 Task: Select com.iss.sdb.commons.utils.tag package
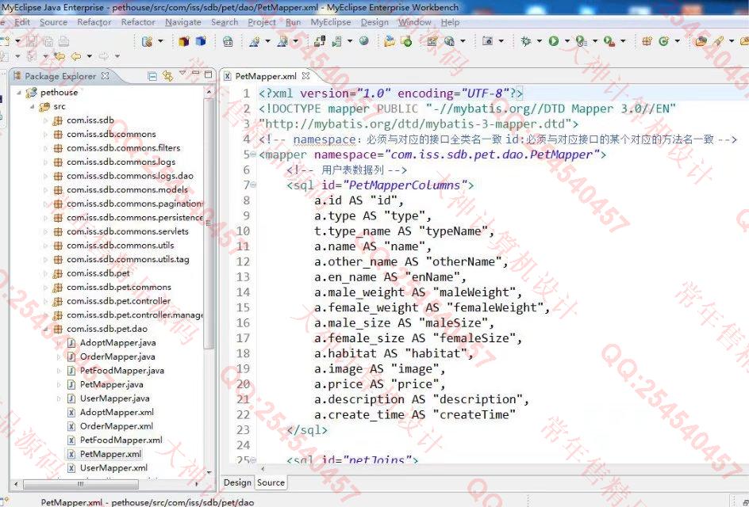pyautogui.click(x=128, y=259)
